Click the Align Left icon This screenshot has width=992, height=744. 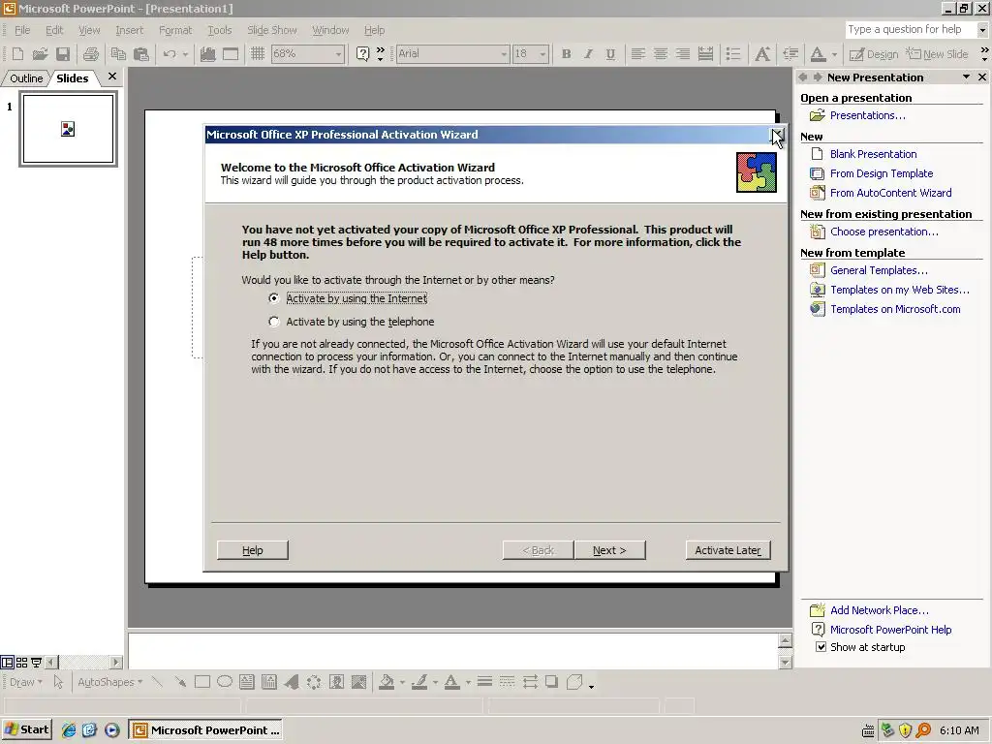coord(638,54)
